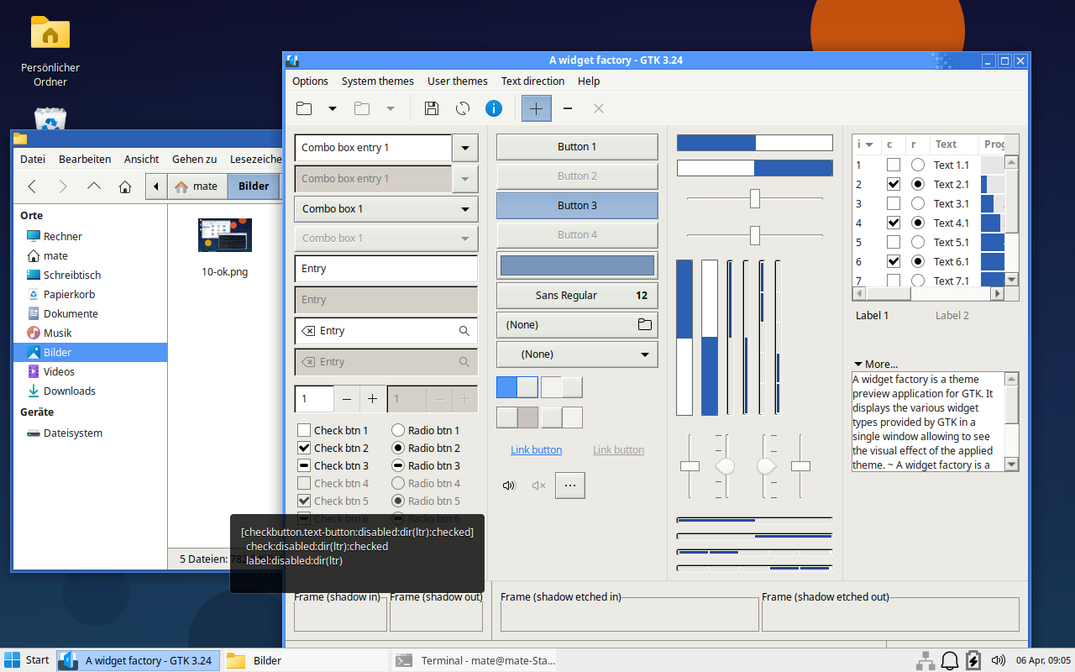The height and width of the screenshot is (672, 1075).
Task: Click volume icon in system tray
Action: tap(999, 660)
